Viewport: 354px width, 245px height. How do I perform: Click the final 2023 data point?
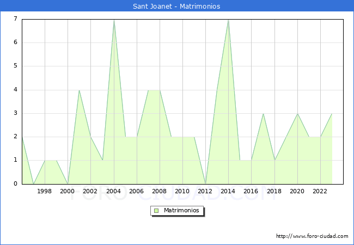[x=332, y=113]
